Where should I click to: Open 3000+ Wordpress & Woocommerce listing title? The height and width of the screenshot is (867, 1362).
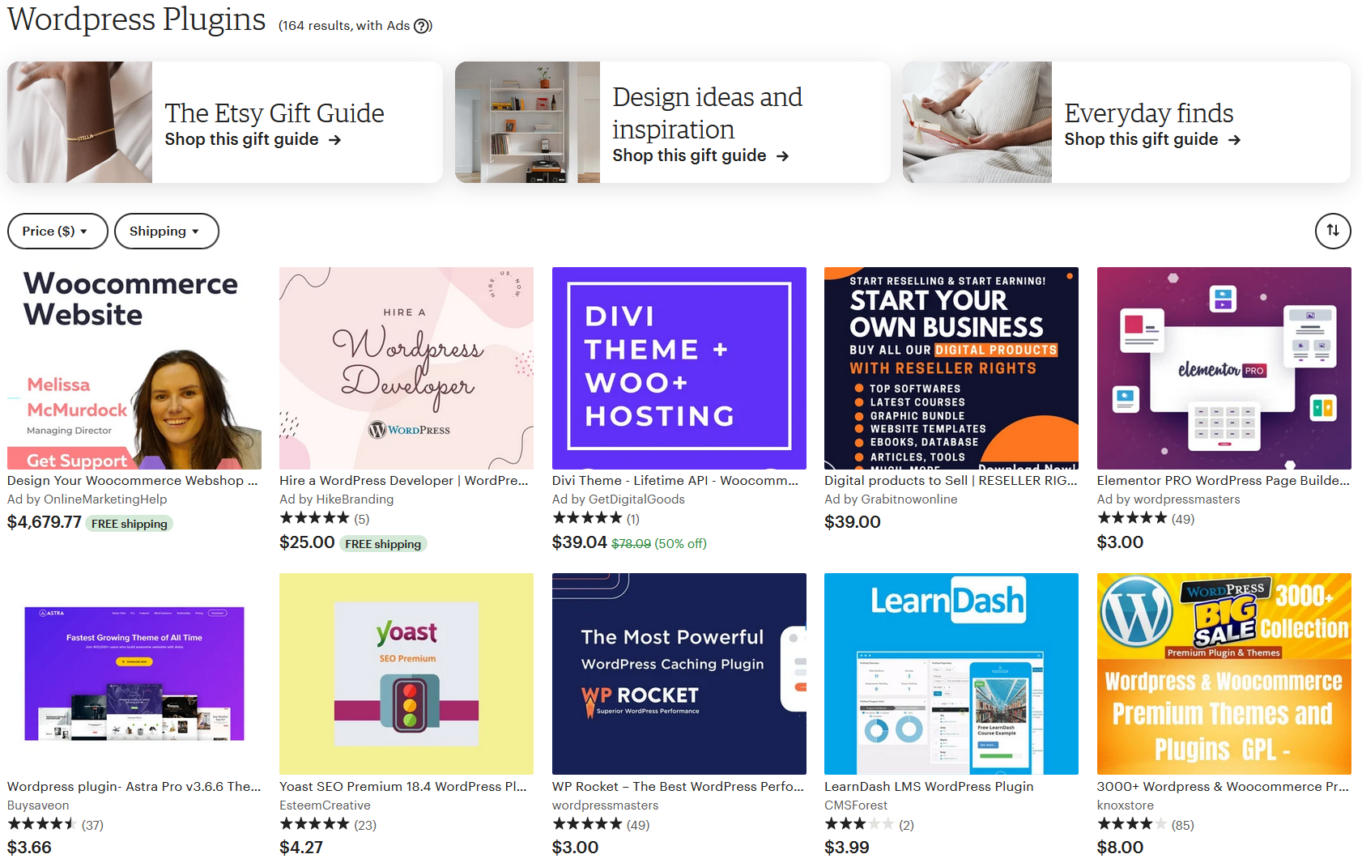[1224, 786]
